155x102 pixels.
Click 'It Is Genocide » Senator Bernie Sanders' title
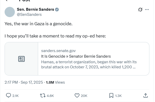[76, 56]
